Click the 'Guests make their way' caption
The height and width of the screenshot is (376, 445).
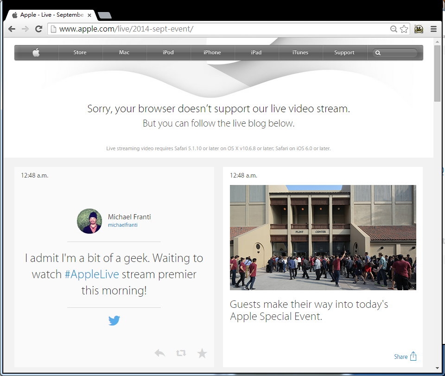click(x=309, y=310)
